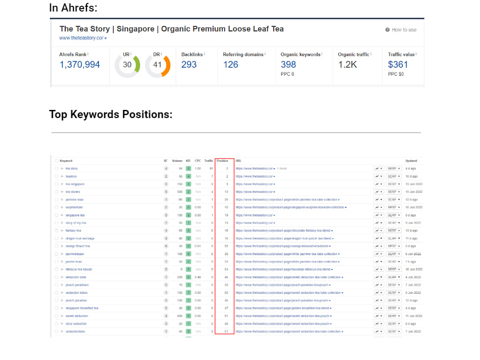Click plus icon for 'fantasy tea' keyword
Image resolution: width=480 pixels, height=360 pixels.
click(x=62, y=230)
